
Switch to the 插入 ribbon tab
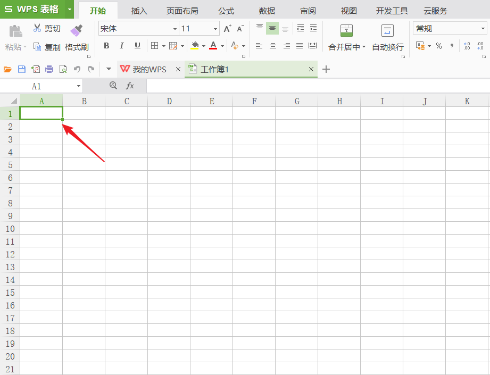[x=139, y=11]
